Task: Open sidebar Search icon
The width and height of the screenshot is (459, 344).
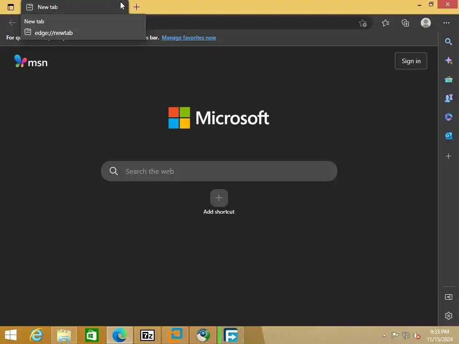Action: (x=448, y=42)
